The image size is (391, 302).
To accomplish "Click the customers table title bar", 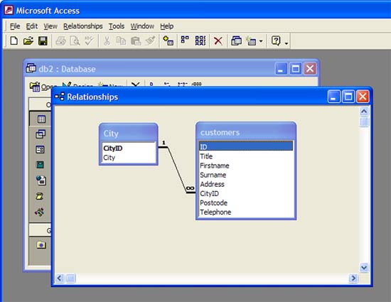I will click(246, 131).
